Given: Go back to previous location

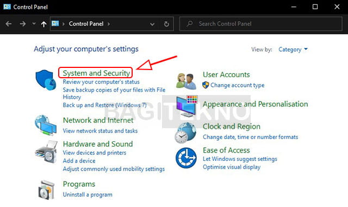Looking at the screenshot, I should pyautogui.click(x=9, y=24).
